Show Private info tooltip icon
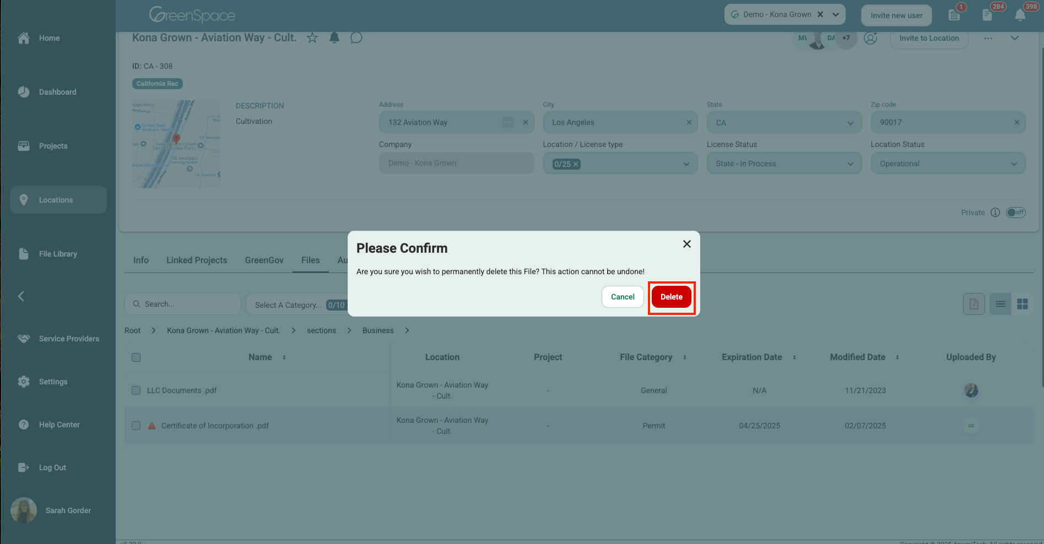 point(995,213)
